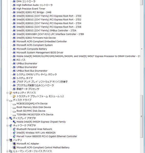The height and width of the screenshot is (153, 145).
Task: Select Microsoft ACPI-Compliant Control Method Battery
Action: click(x=43, y=147)
